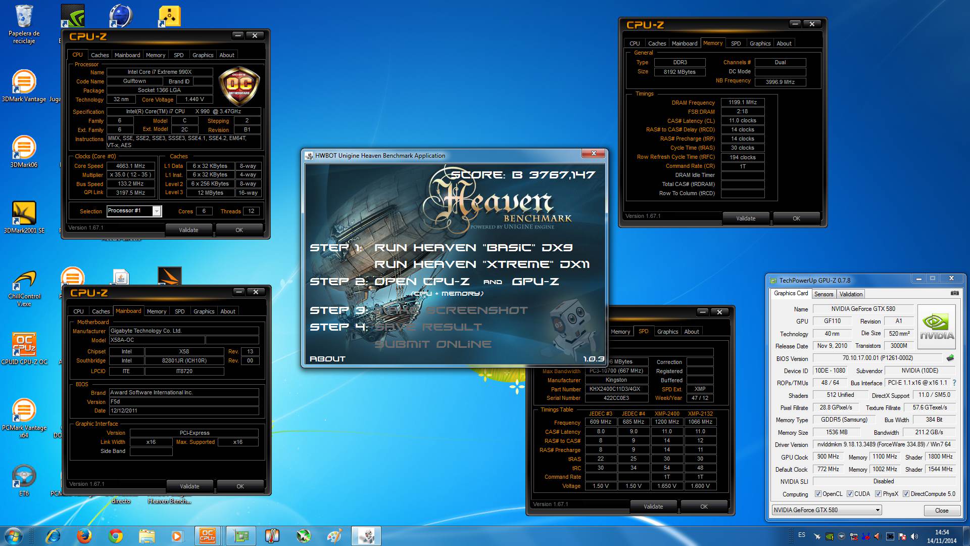Click the Mainboard Model X58A-OC field
This screenshot has height=546, width=970.
[157, 340]
